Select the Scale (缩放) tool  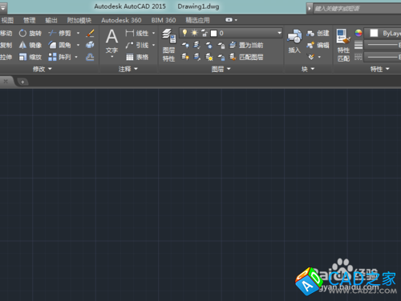[30, 57]
